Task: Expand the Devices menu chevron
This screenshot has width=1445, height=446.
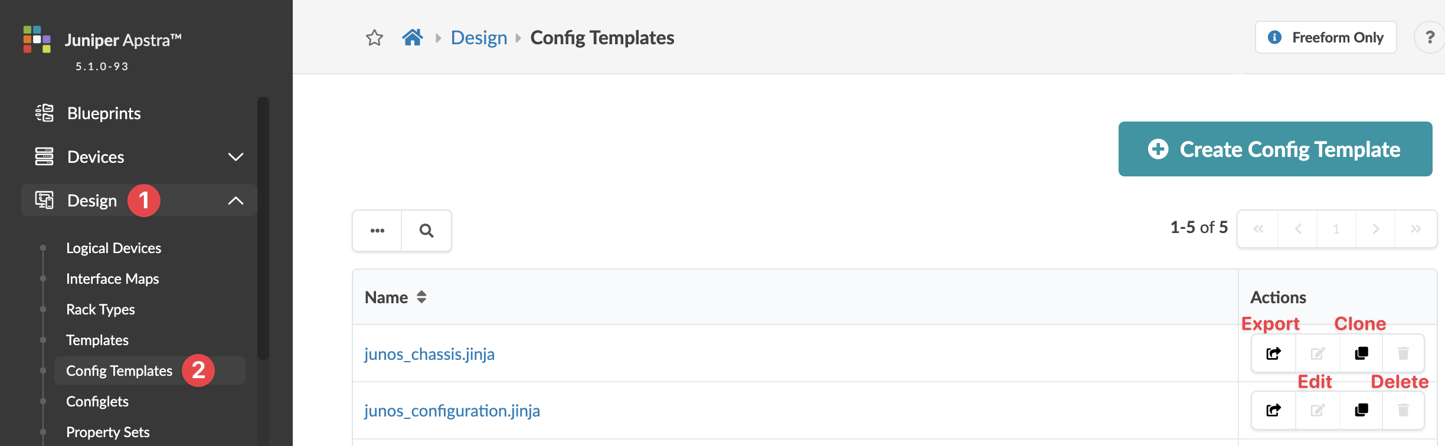Action: 236,157
